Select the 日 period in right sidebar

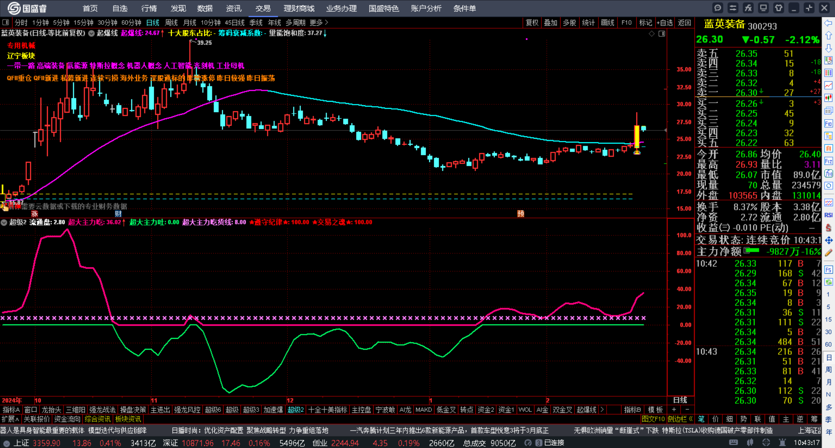828,358
